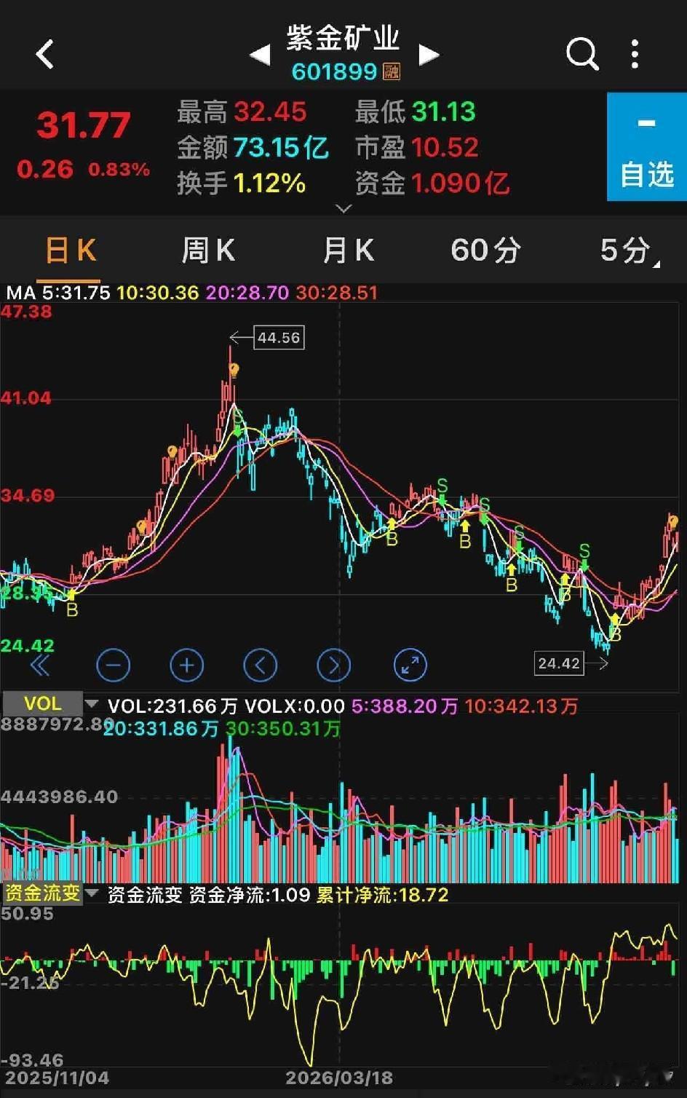Tap the 44.56 high price label
687x1098 pixels.
point(279,338)
